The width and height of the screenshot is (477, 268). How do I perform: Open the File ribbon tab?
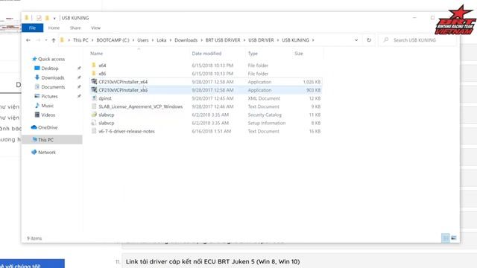[x=32, y=28]
